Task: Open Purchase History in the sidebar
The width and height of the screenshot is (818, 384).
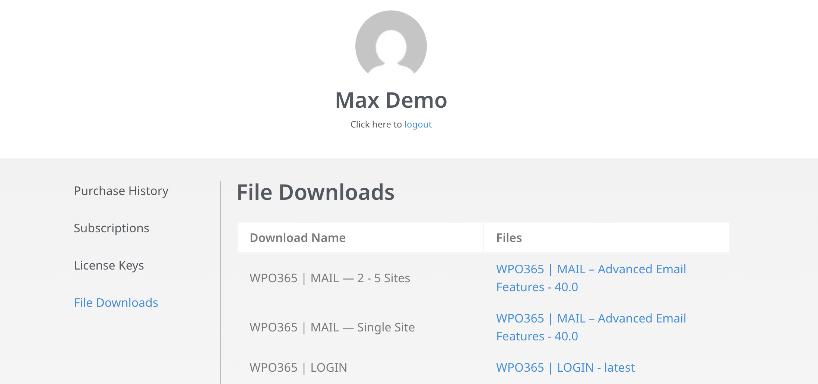Action: click(121, 191)
